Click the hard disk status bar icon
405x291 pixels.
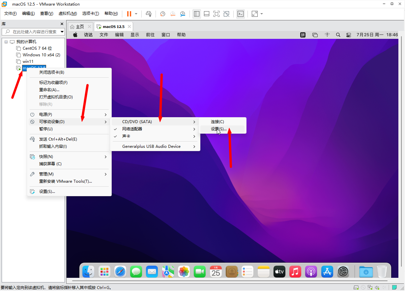click(356, 287)
